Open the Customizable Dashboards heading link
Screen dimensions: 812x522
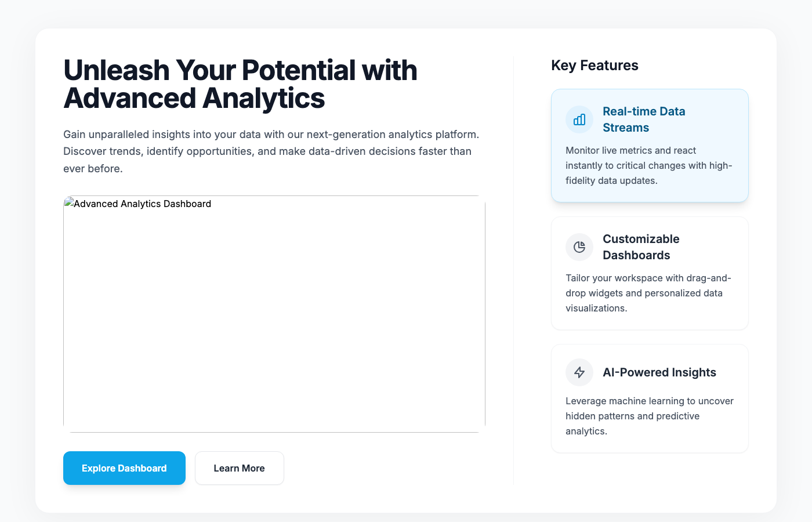coord(641,247)
